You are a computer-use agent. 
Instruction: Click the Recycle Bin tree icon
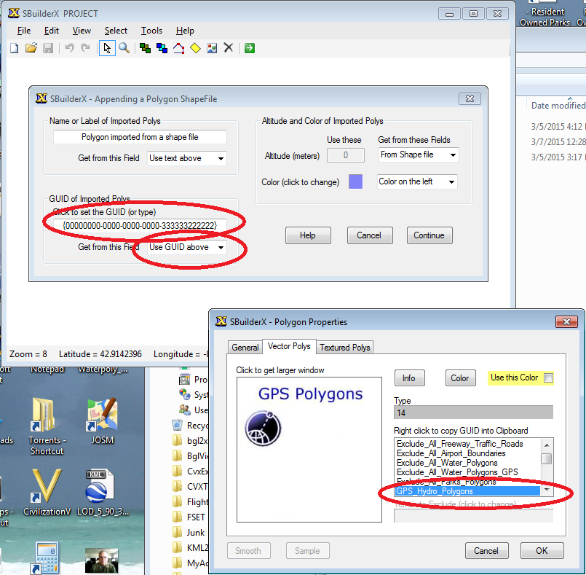[177, 426]
